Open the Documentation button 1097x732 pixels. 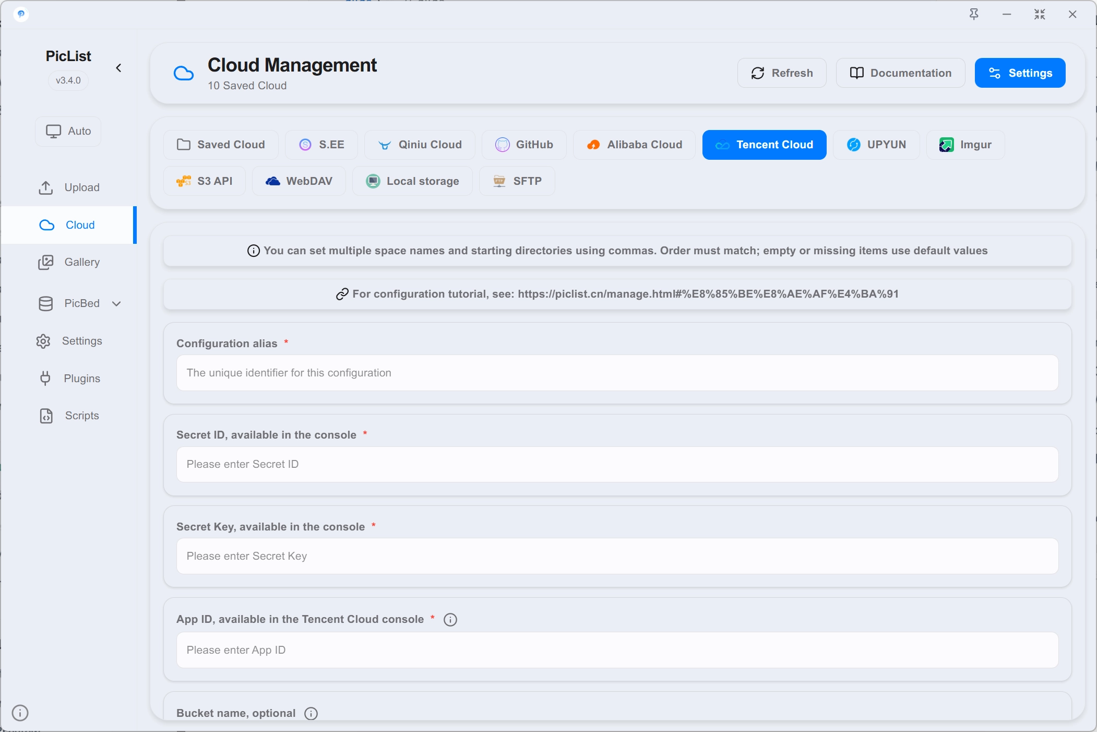(901, 73)
